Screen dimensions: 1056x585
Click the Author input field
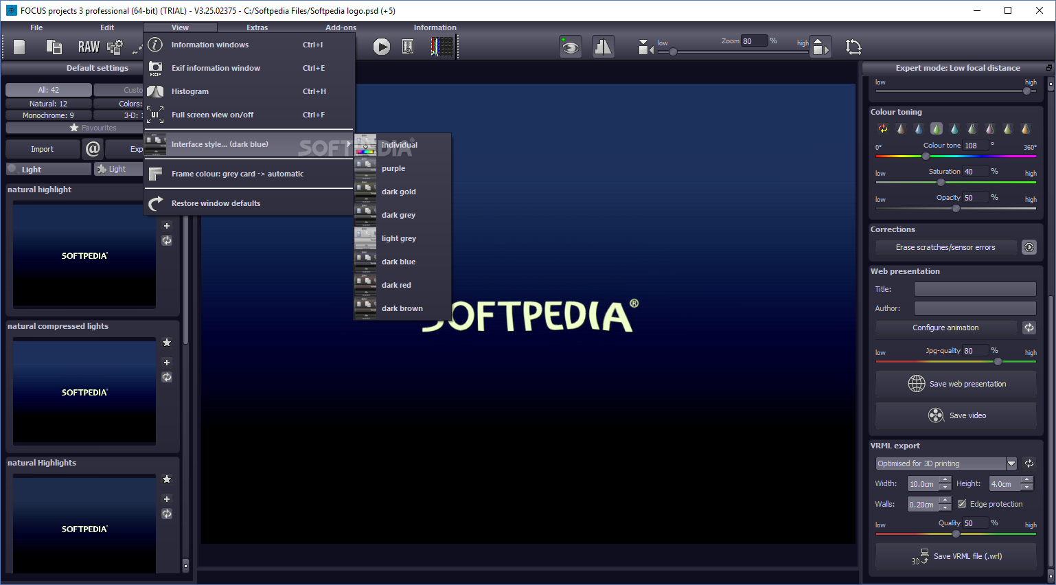pos(975,308)
